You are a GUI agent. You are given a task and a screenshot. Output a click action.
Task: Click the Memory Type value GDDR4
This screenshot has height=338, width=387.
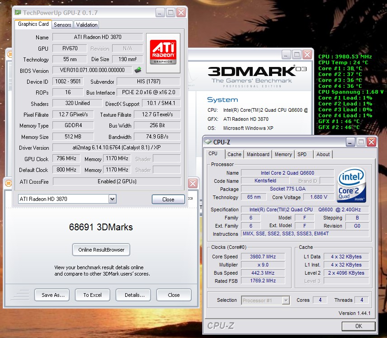(x=73, y=125)
